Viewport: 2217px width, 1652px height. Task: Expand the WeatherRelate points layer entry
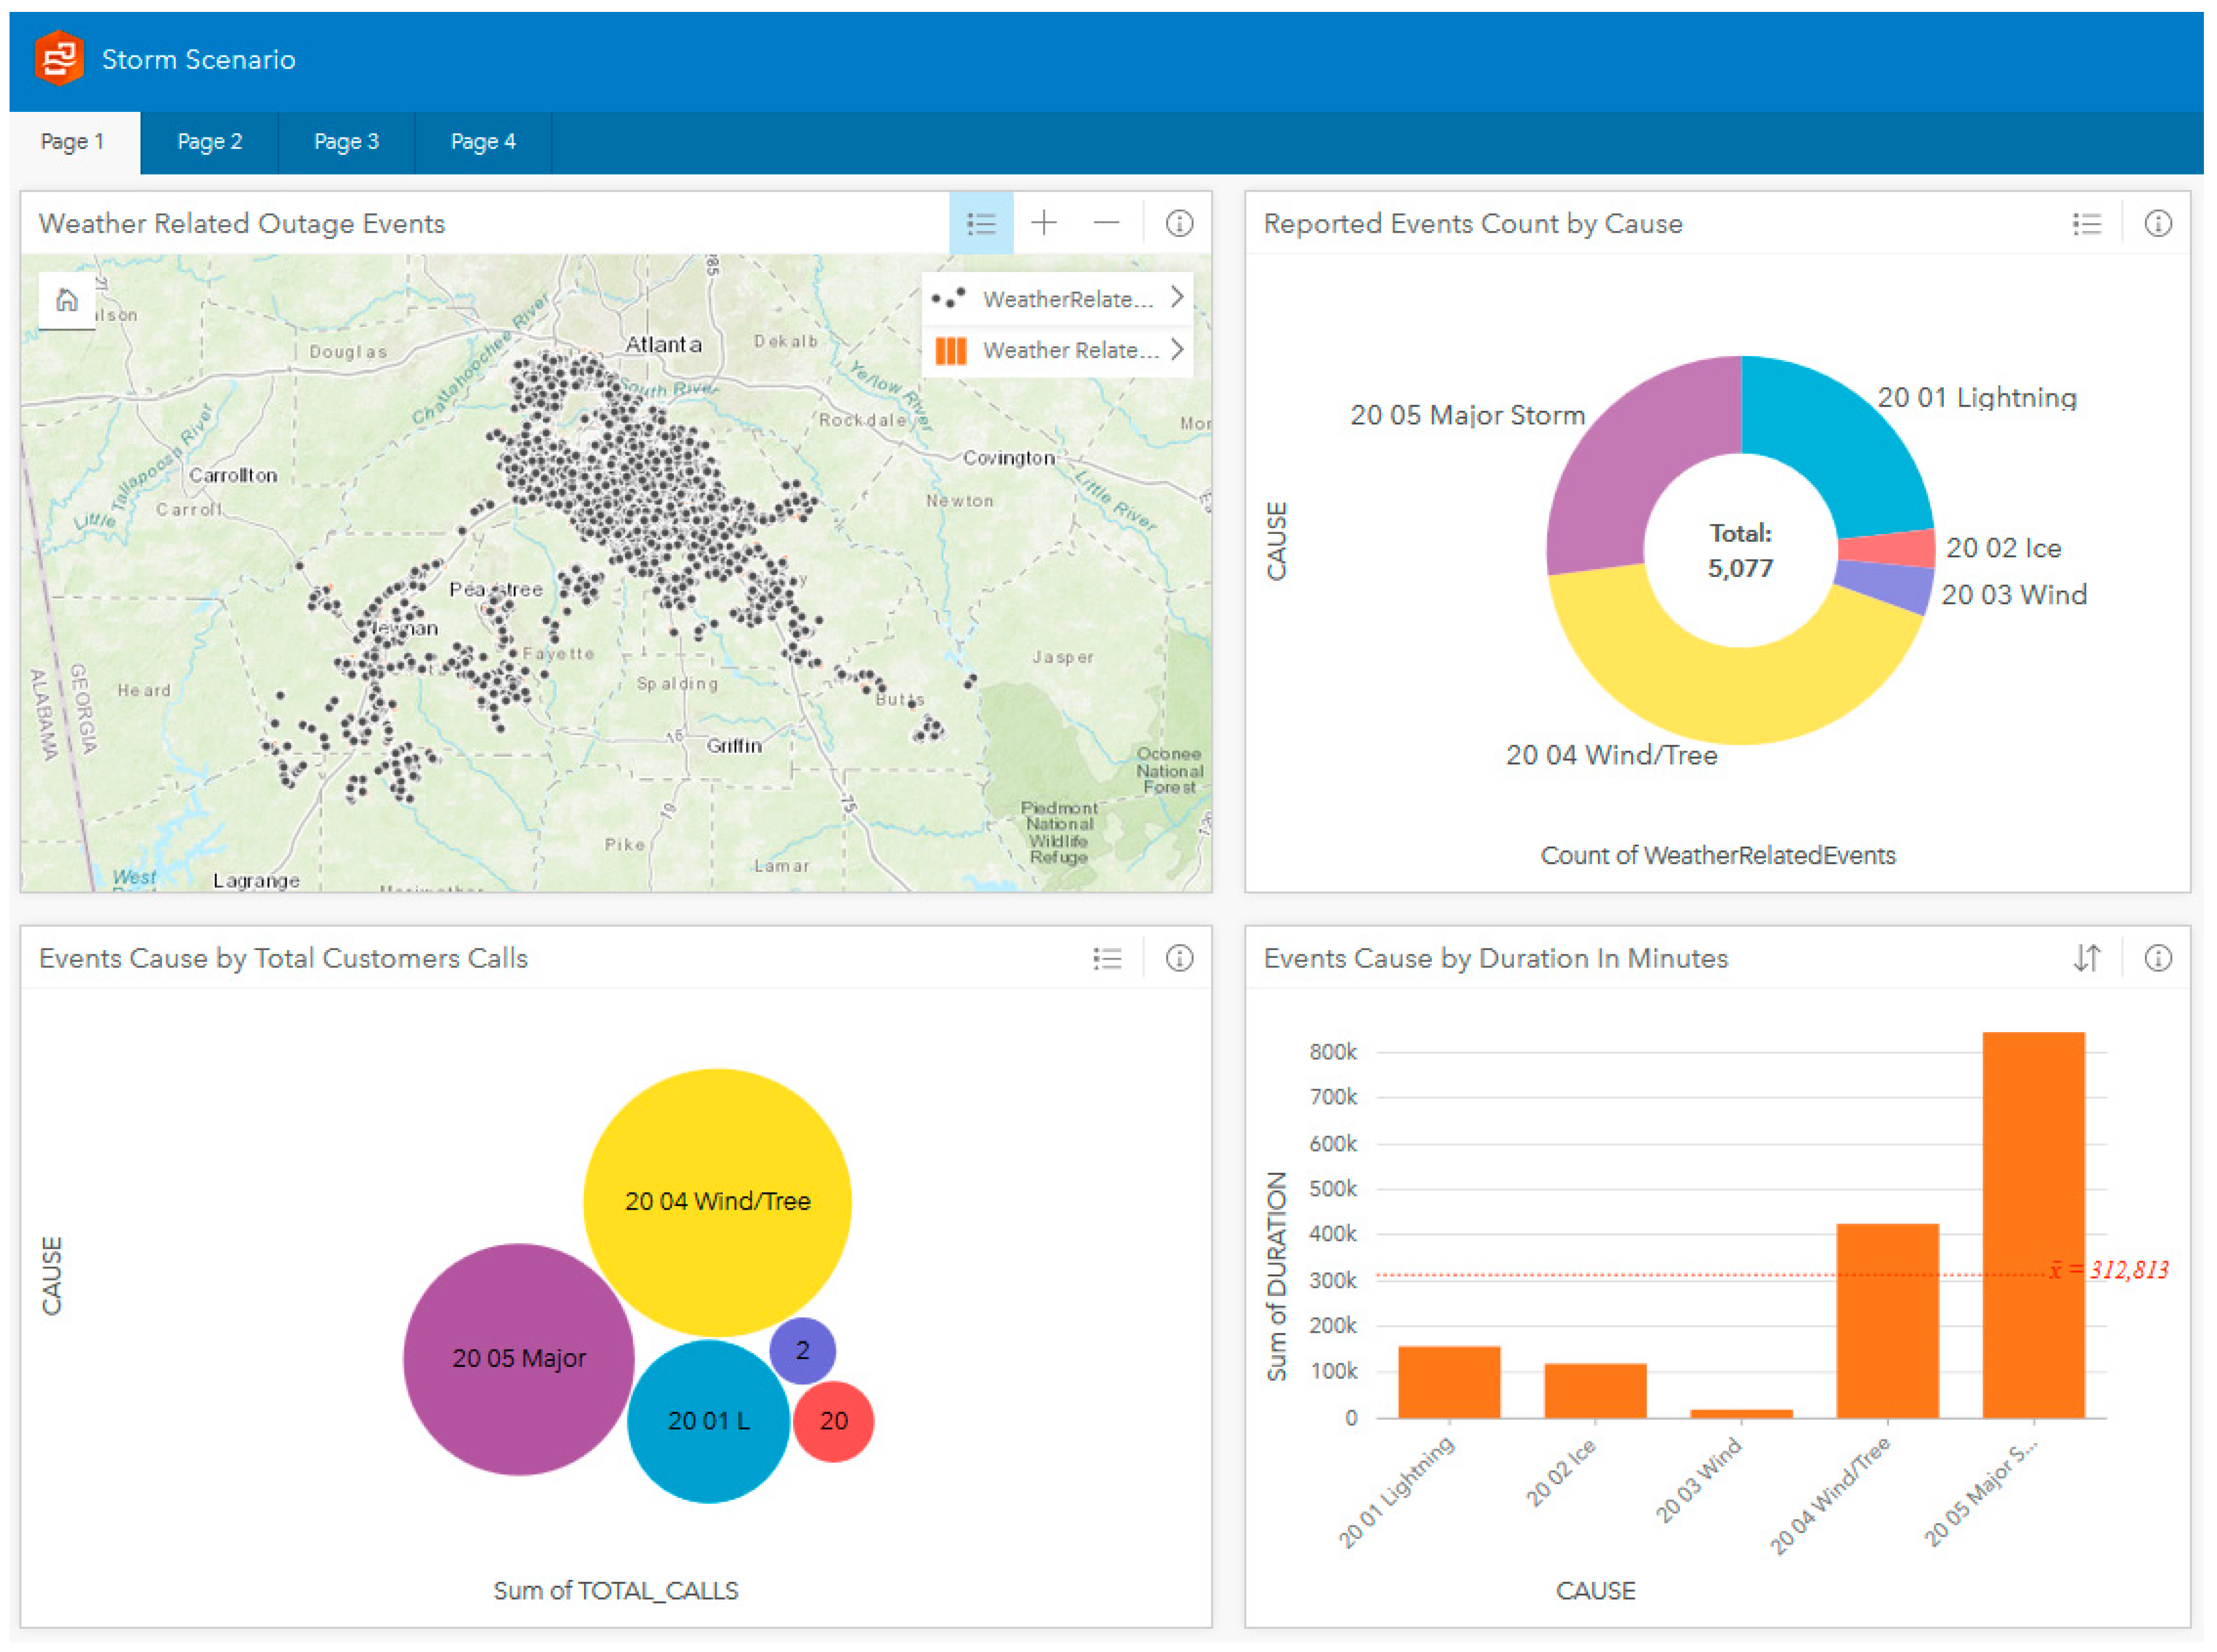point(1176,297)
